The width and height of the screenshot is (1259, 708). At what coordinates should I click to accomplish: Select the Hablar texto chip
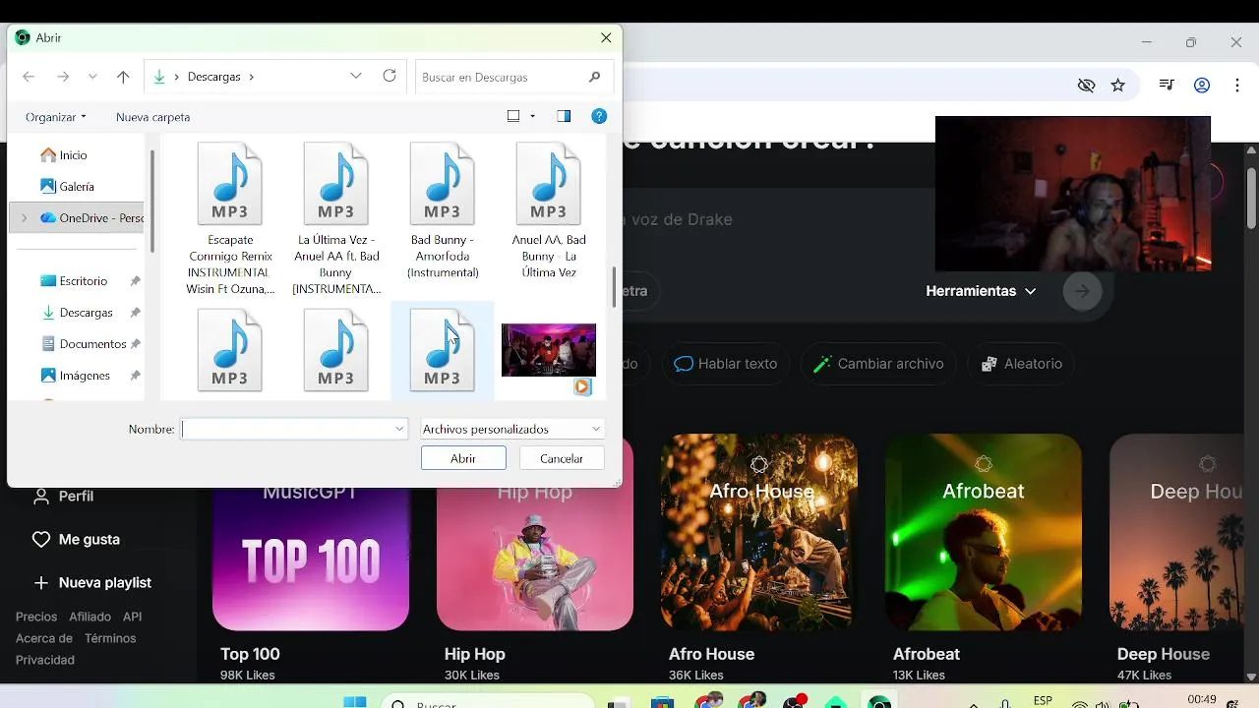tap(726, 364)
